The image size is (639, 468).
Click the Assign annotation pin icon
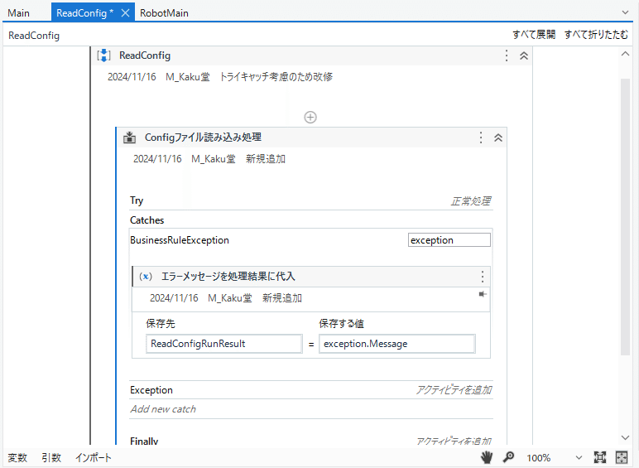(x=483, y=294)
